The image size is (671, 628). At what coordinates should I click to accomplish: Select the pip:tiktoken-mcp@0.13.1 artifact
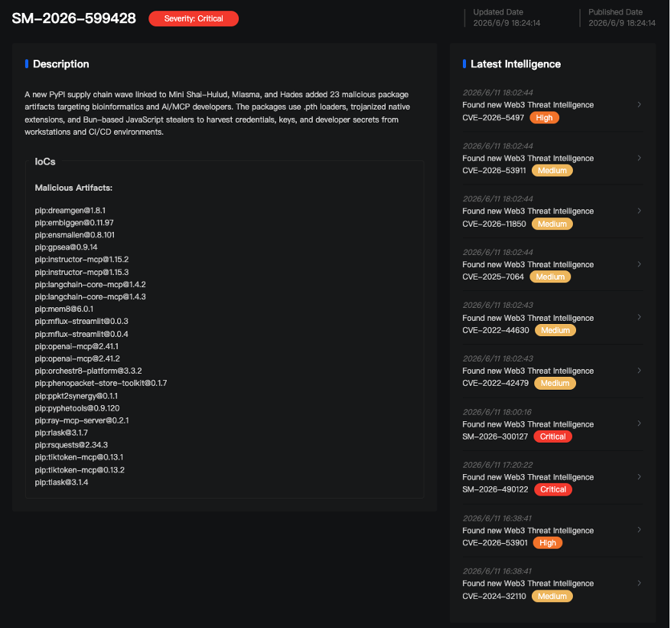[x=79, y=457]
